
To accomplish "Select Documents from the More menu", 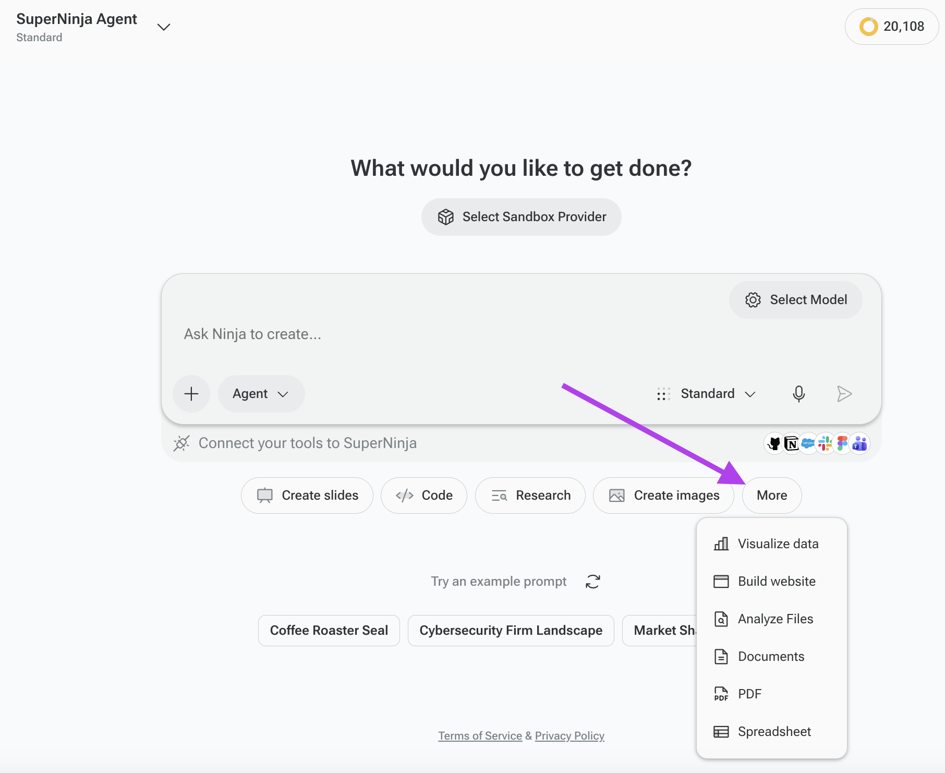I will [772, 657].
